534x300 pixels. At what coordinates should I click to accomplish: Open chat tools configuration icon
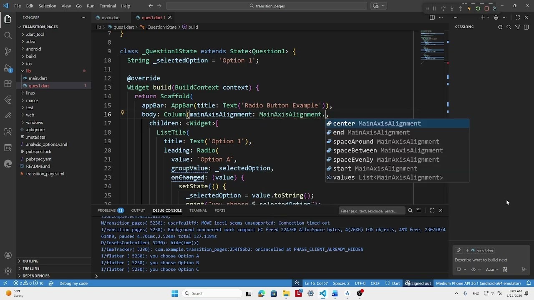[505, 270]
